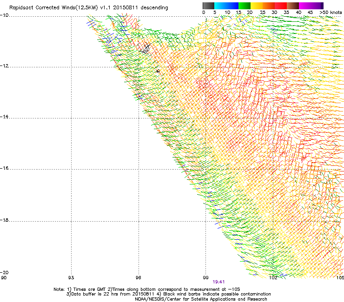Click the brown 35–40 knots color bar segment
Screen dimensions: 344x302
[x=293, y=6]
